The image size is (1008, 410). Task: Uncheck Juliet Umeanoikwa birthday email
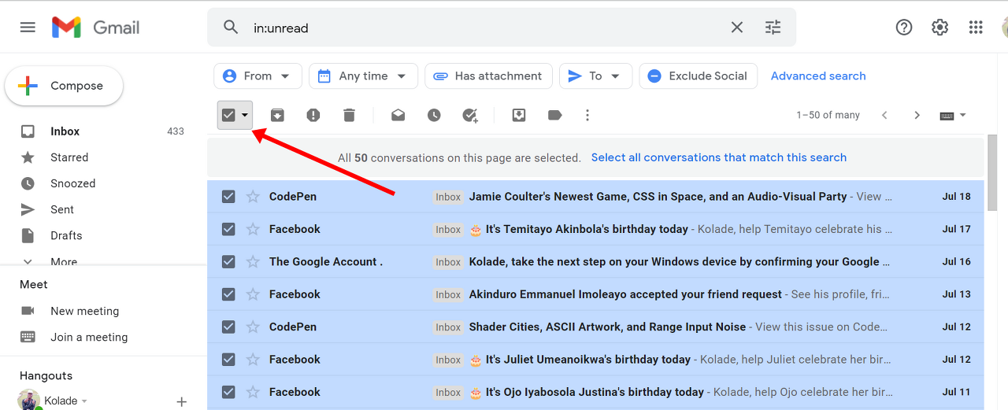tap(228, 360)
